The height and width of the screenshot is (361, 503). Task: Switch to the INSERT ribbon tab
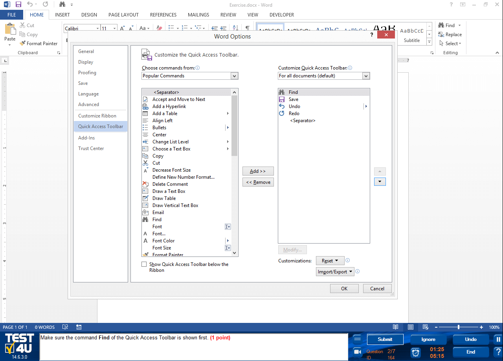62,15
